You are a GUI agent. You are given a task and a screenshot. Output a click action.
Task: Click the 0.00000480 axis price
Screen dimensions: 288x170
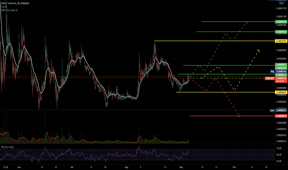(x=282, y=123)
